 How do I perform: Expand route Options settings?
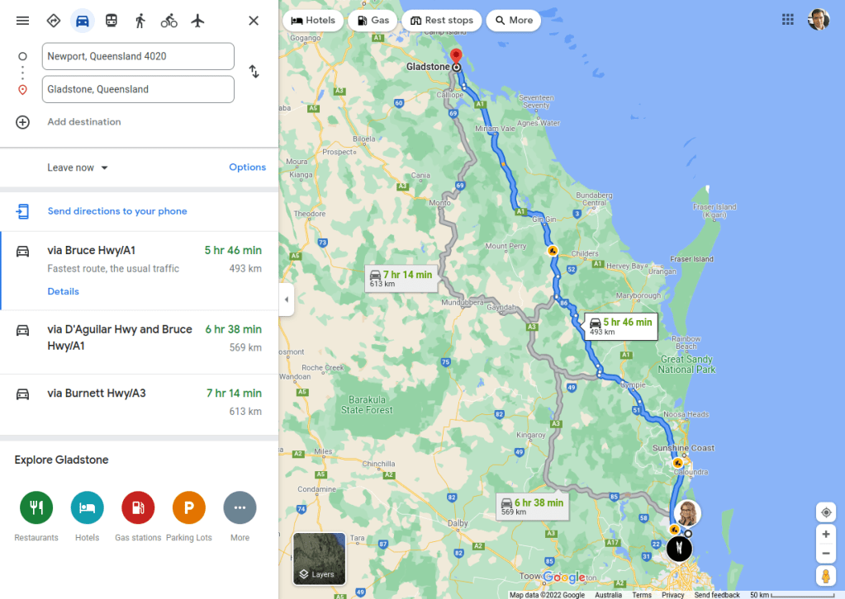(x=247, y=167)
